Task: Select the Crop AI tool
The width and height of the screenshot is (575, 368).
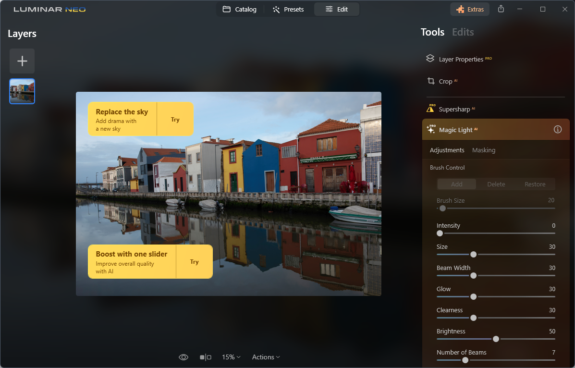Action: coord(442,82)
